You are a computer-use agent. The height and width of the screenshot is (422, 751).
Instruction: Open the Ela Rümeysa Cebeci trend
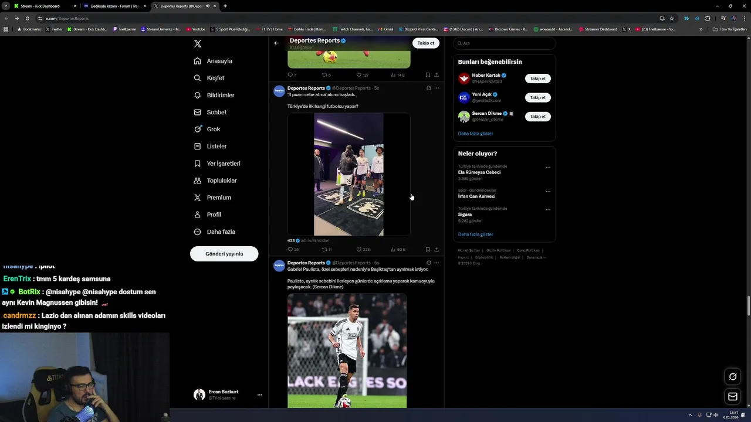click(x=479, y=172)
